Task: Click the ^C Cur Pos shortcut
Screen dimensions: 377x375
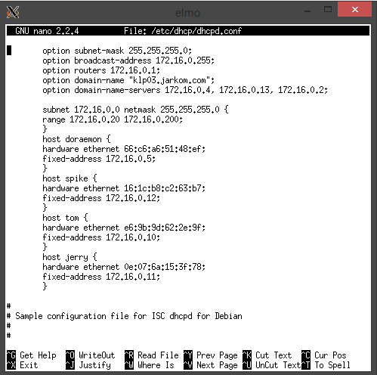Action: click(324, 355)
